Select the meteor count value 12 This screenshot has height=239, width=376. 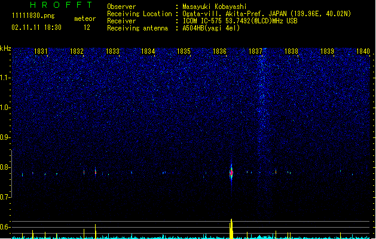click(x=87, y=27)
